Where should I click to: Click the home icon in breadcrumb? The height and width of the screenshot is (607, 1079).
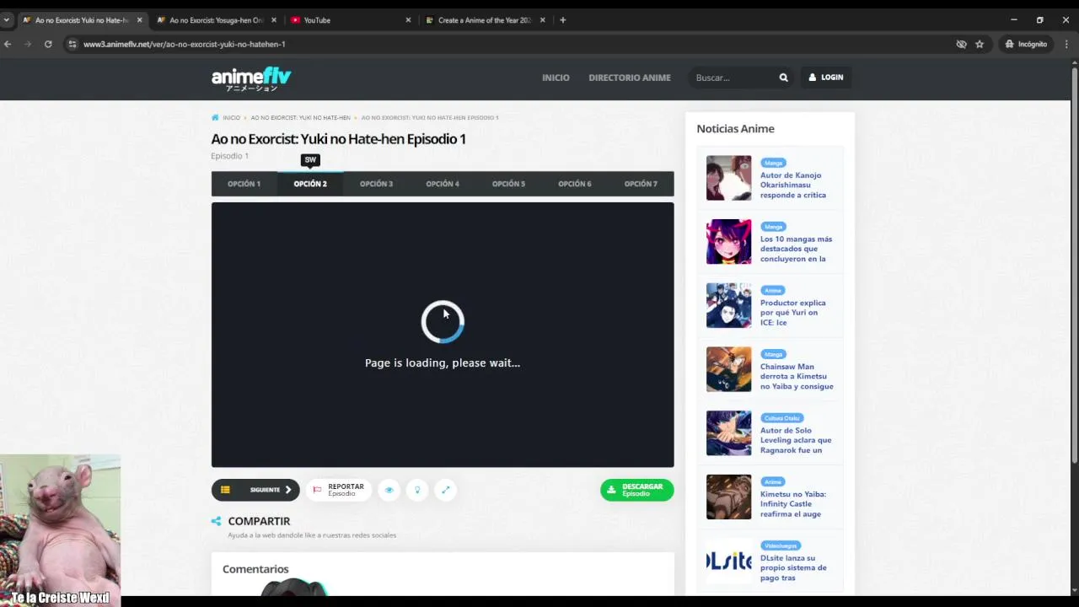216,118
